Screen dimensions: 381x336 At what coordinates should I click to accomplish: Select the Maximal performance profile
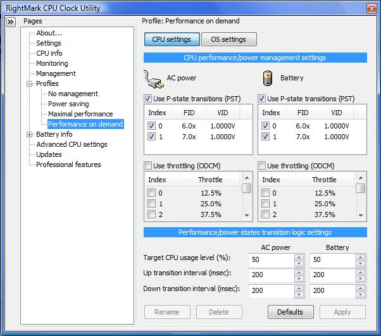(80, 114)
